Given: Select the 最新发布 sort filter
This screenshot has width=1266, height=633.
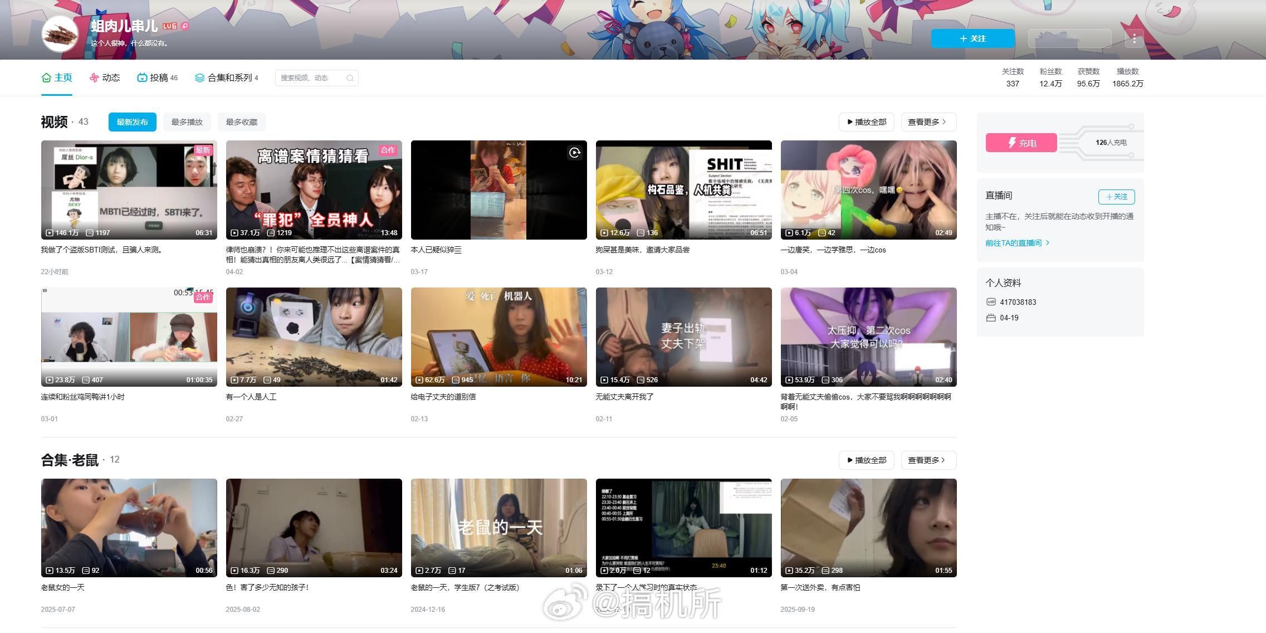Looking at the screenshot, I should pyautogui.click(x=132, y=122).
